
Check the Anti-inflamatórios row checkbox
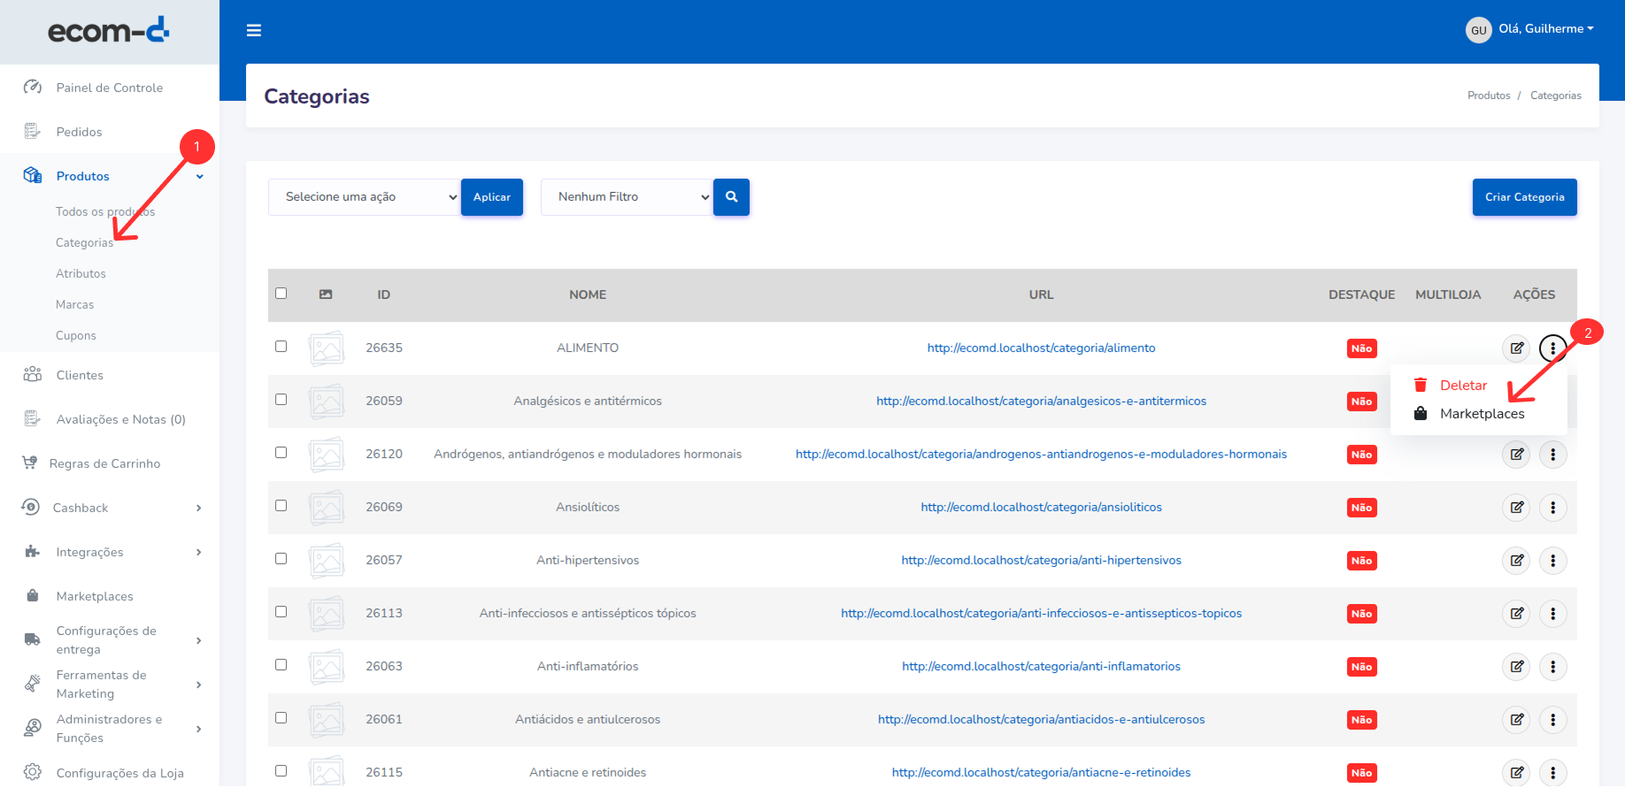tap(281, 665)
